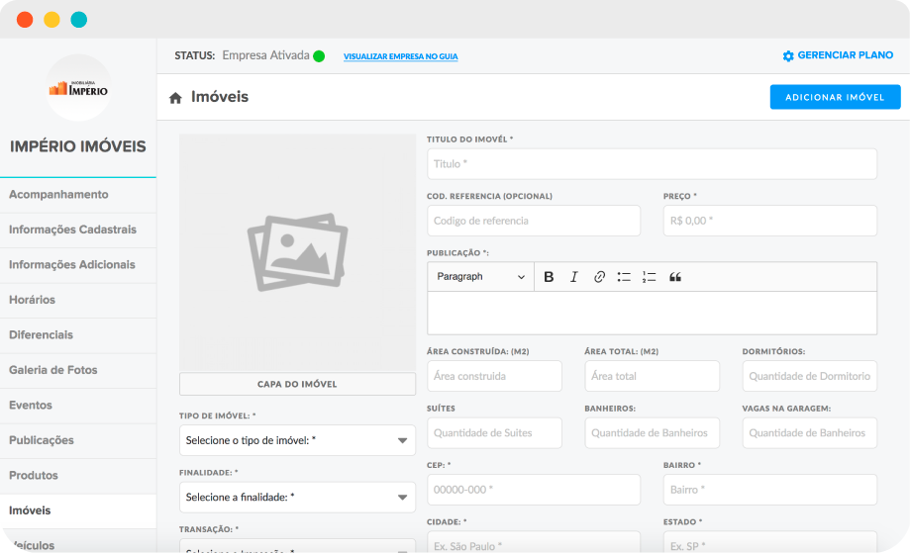The image size is (911, 553).
Task: Click the Preço input field
Action: (x=769, y=221)
